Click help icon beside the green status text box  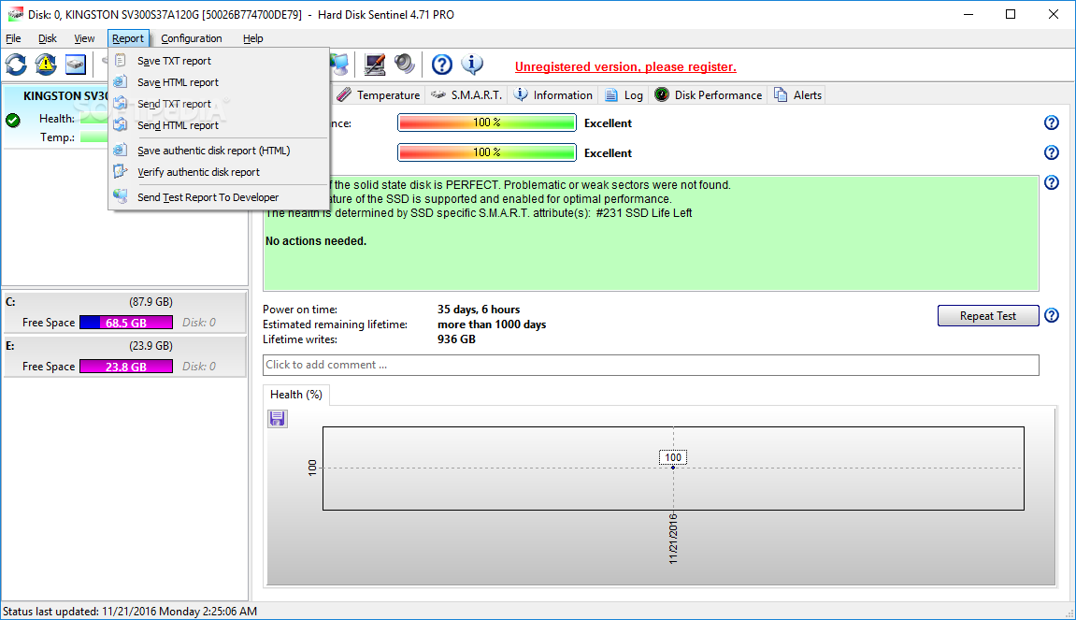click(1052, 182)
